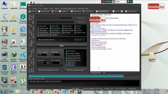Open the Flash Size Auto dropdown

(61, 55)
